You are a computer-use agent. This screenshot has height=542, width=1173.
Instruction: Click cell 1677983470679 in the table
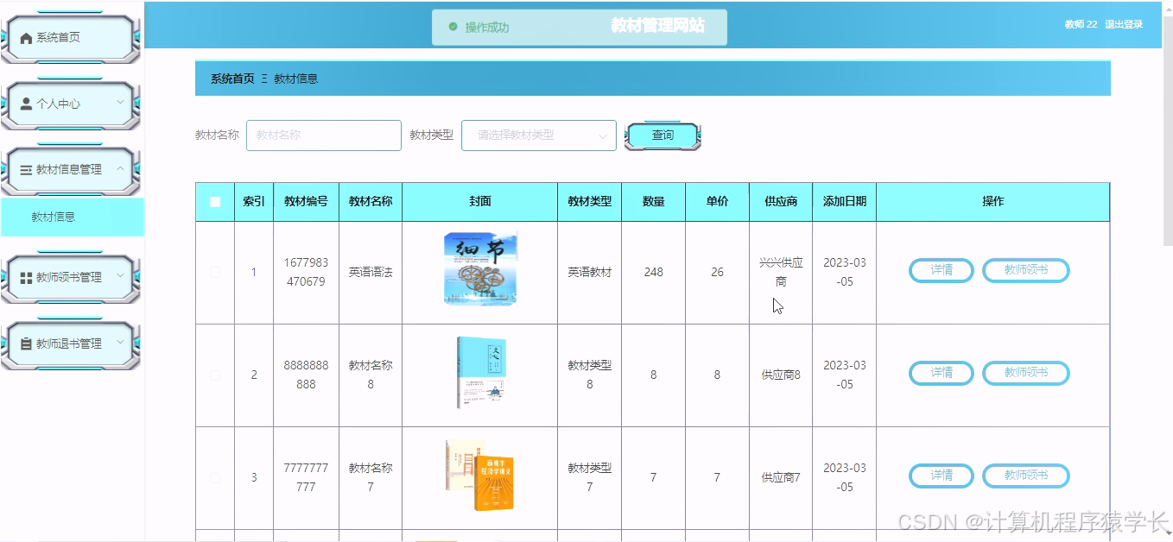click(x=306, y=272)
